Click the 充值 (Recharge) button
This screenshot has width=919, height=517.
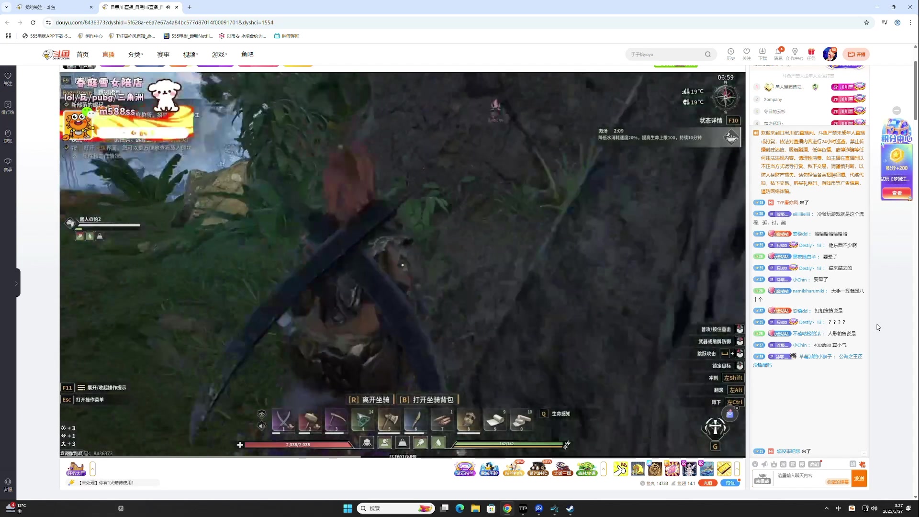708,483
